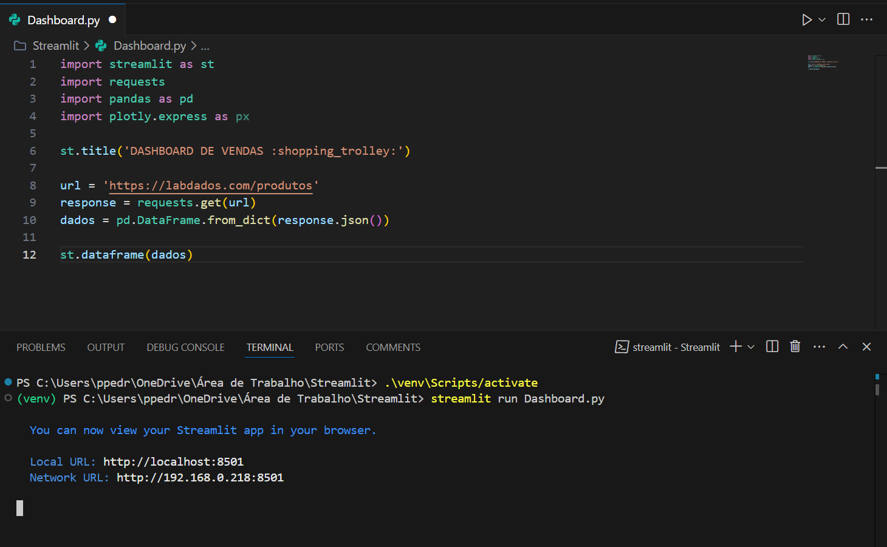
Task: Open the PORTS panel tab
Action: [329, 347]
